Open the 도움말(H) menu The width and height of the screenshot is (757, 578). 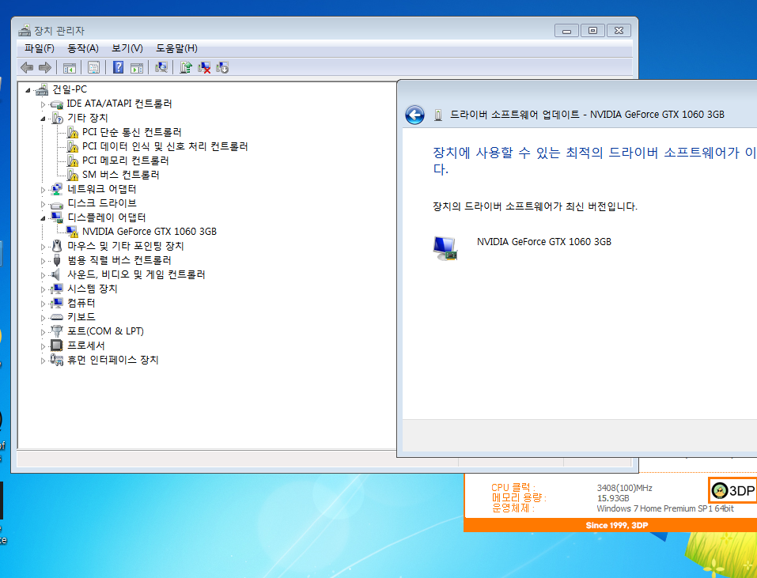point(176,48)
